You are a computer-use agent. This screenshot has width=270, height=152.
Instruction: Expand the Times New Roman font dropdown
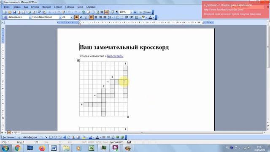pos(60,17)
